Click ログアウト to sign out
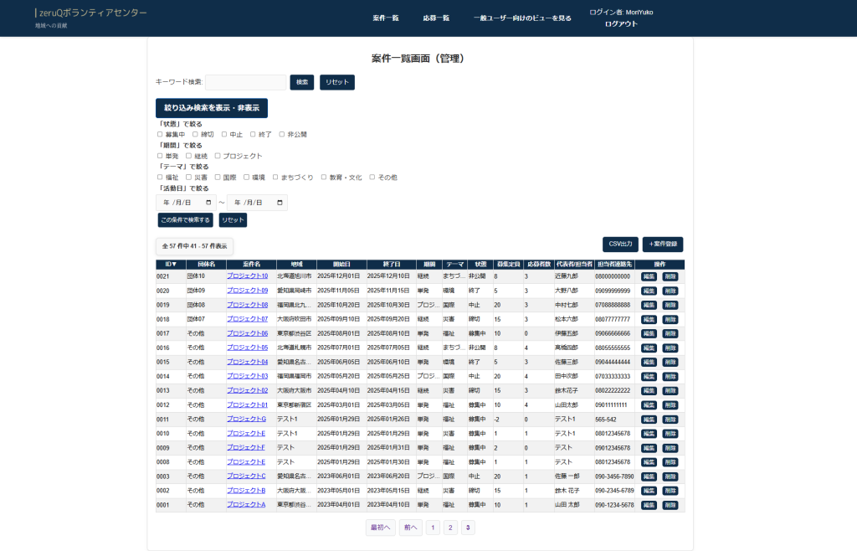This screenshot has height=551, width=857. (621, 23)
